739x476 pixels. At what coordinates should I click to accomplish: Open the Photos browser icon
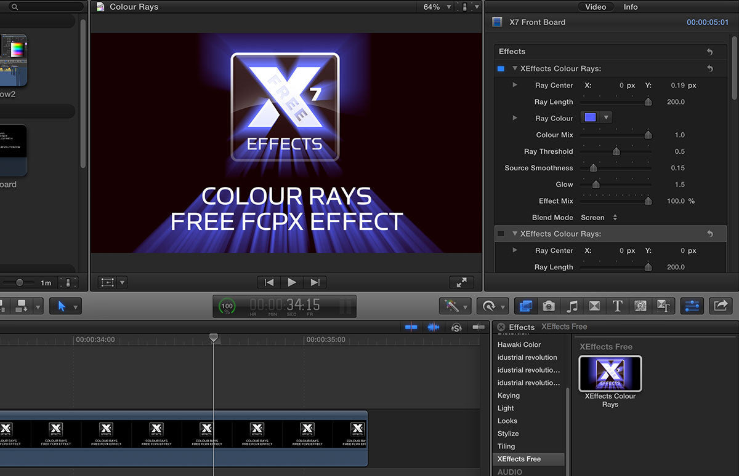(x=548, y=306)
